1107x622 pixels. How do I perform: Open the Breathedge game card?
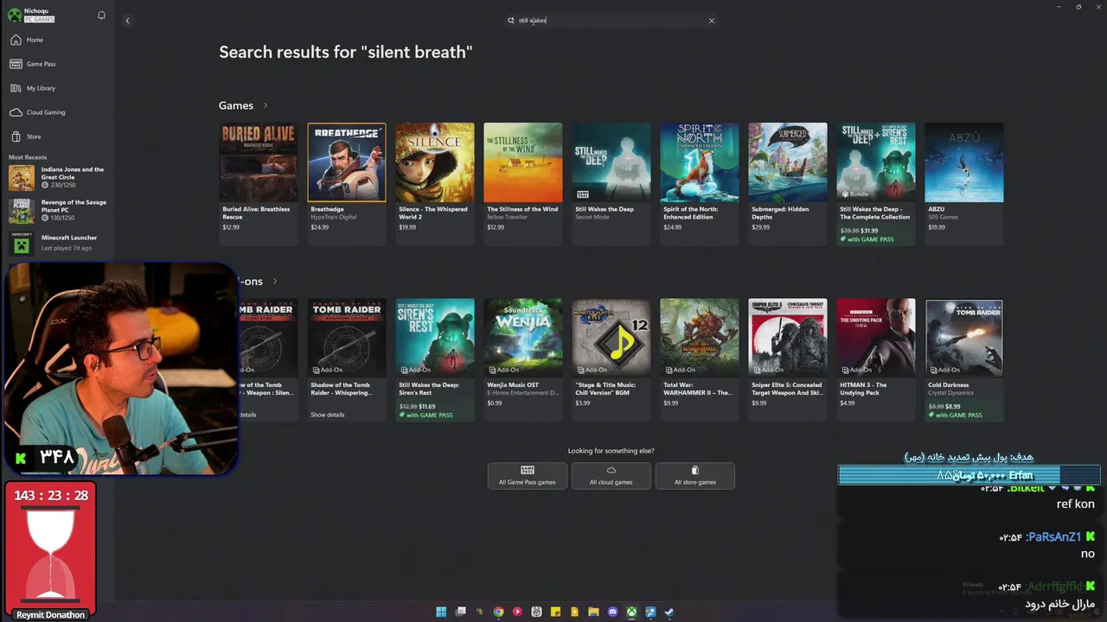click(x=347, y=184)
